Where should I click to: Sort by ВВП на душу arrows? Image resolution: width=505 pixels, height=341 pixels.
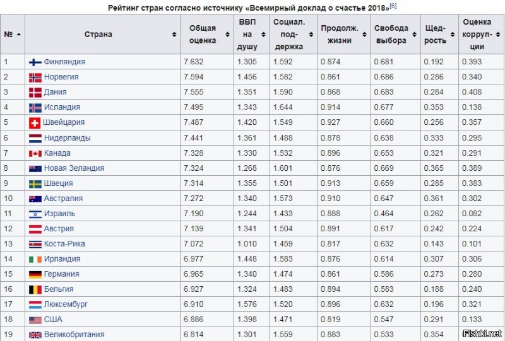coord(263,35)
